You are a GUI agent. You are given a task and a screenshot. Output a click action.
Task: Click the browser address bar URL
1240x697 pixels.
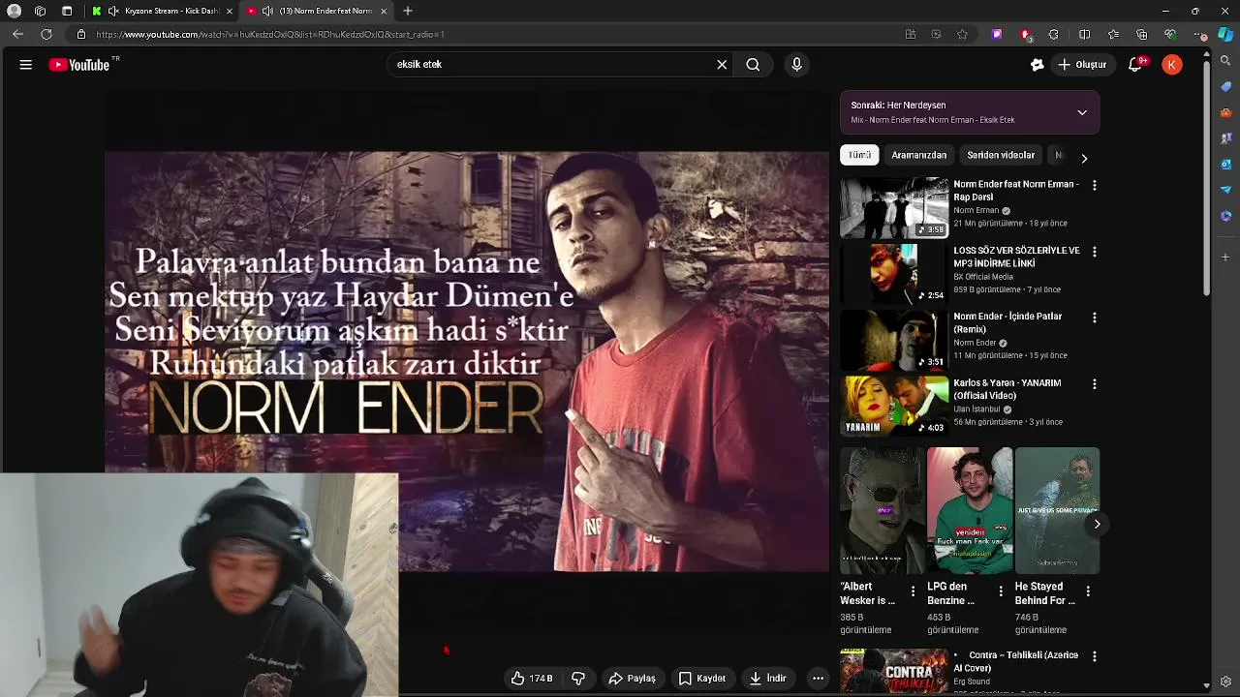(270, 34)
